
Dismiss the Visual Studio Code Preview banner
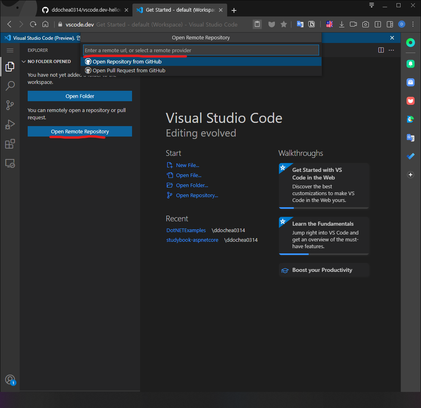tap(392, 38)
